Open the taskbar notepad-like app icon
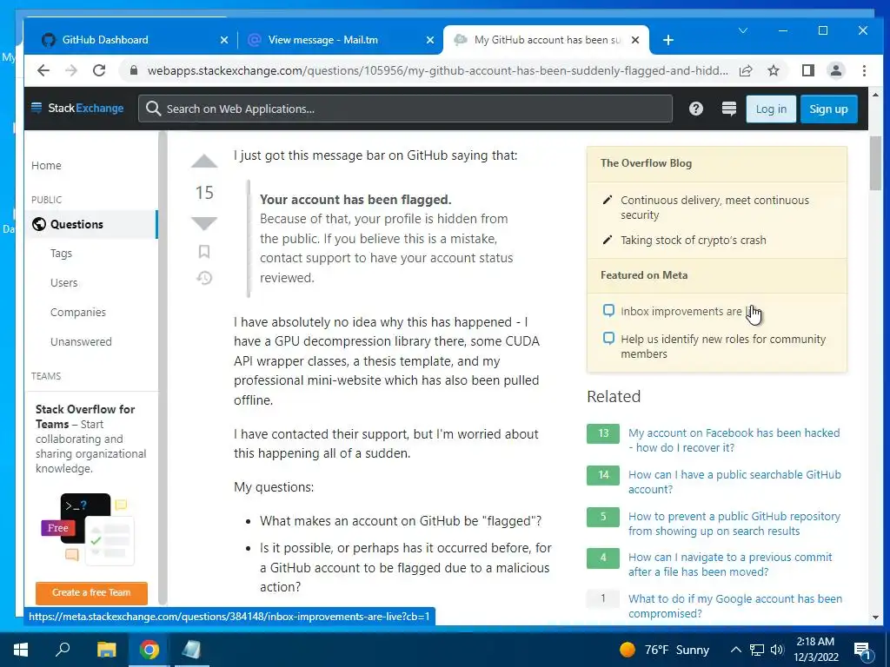The width and height of the screenshot is (890, 667). tap(191, 650)
